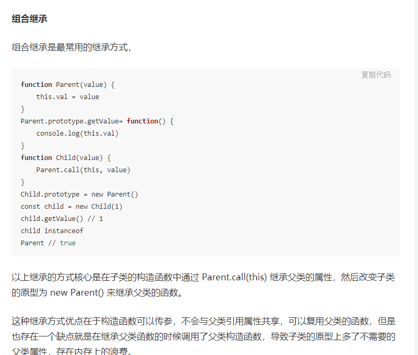418x355 pixels.
Task: Click the line this.val = value
Action: pos(68,96)
